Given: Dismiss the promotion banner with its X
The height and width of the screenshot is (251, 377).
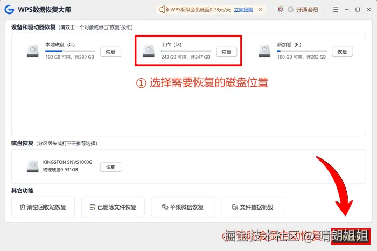Looking at the screenshot, I should point(260,10).
